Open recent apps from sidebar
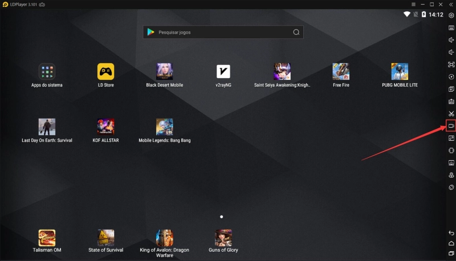The height and width of the screenshot is (261, 456). tap(451, 253)
